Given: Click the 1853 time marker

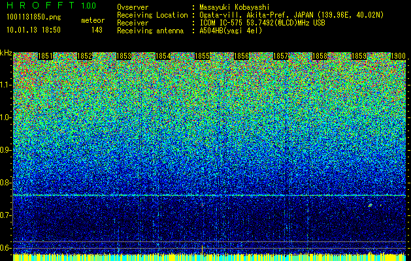Looking at the screenshot, I should point(123,56).
